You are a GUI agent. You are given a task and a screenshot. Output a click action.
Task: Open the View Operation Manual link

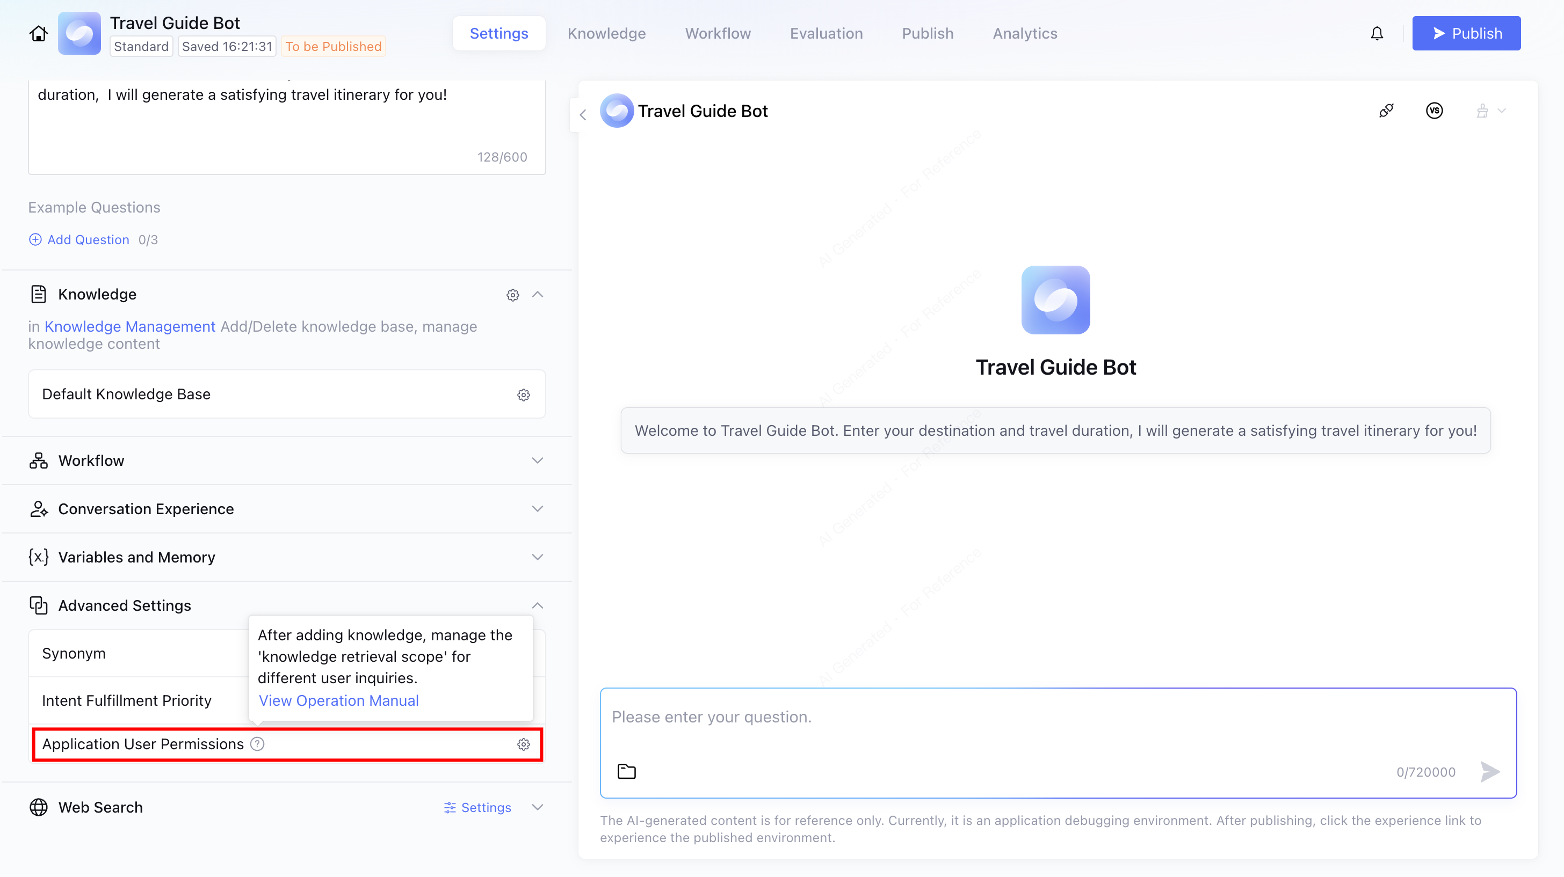point(339,700)
